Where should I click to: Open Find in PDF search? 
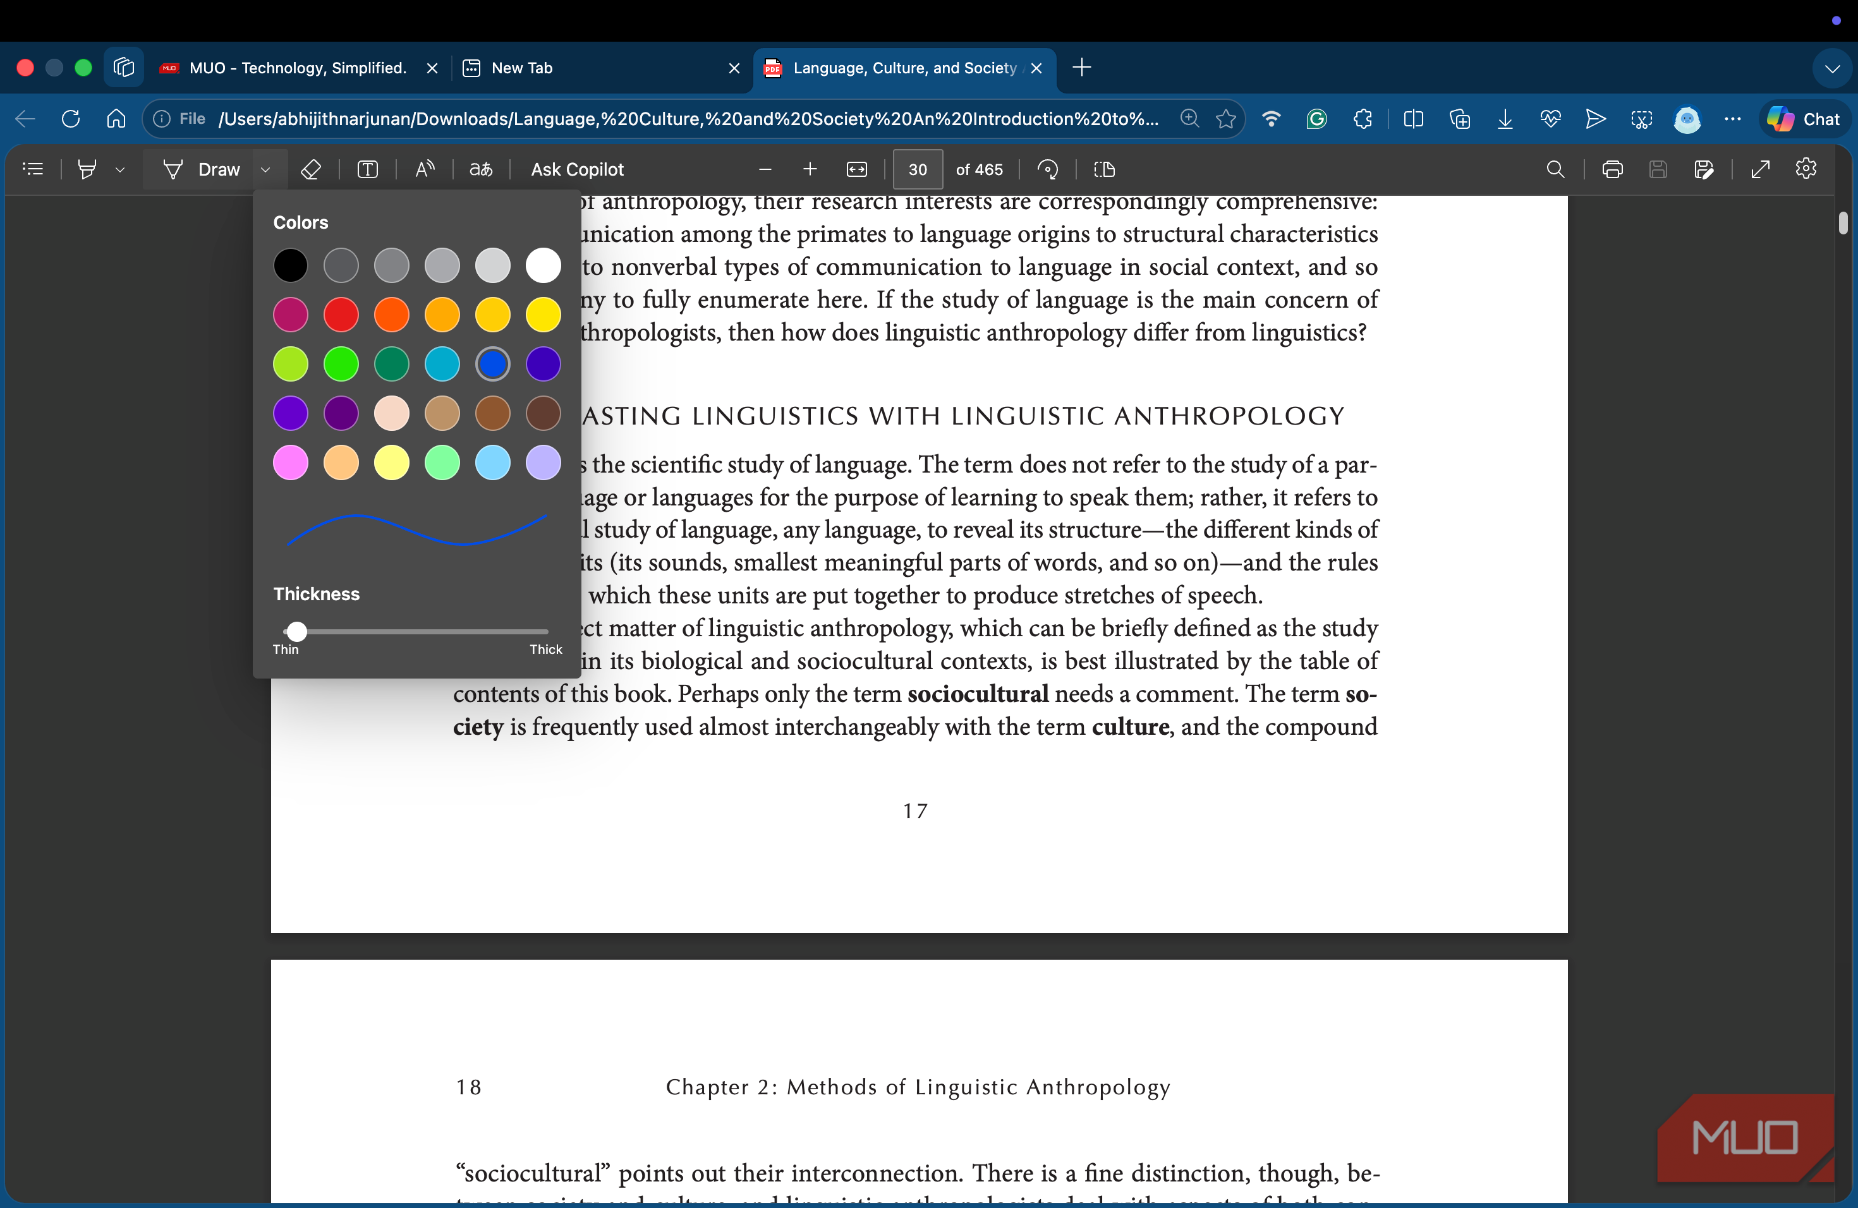tap(1555, 169)
